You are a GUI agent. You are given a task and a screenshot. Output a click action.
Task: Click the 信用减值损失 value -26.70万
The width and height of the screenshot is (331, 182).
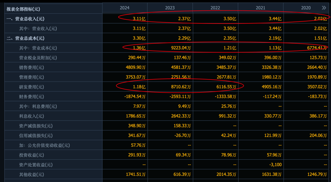pyautogui.click(x=183, y=135)
